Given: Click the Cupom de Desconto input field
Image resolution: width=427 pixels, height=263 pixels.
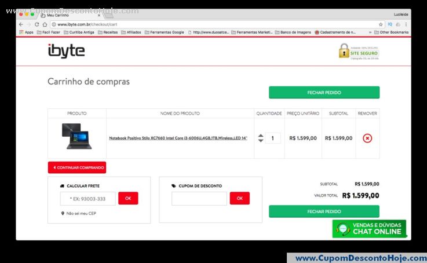Looking at the screenshot, I should [x=199, y=199].
